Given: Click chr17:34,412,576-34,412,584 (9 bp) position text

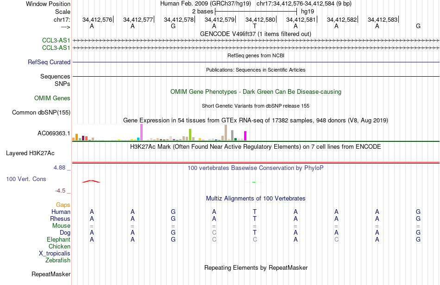Looking at the screenshot, I should [304, 4].
